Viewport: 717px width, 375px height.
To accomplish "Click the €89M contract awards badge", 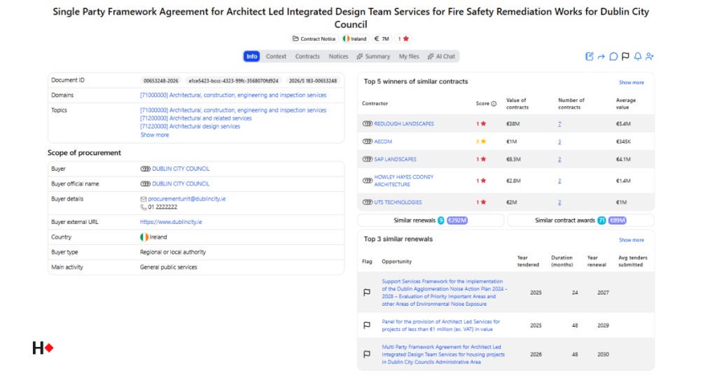I will pyautogui.click(x=618, y=220).
